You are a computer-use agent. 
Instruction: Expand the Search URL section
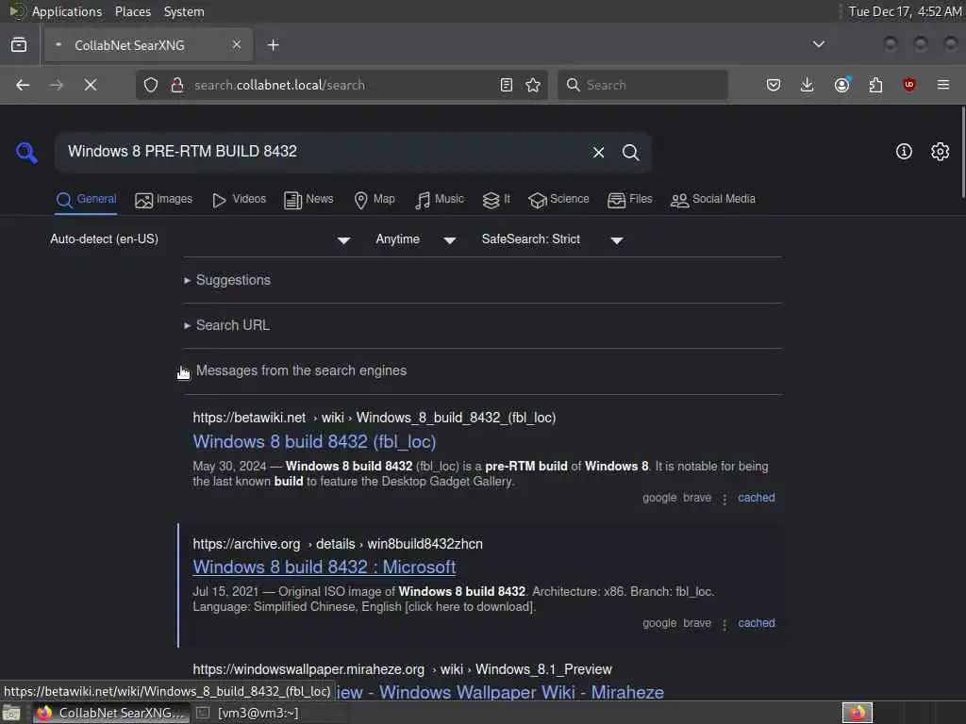226,325
